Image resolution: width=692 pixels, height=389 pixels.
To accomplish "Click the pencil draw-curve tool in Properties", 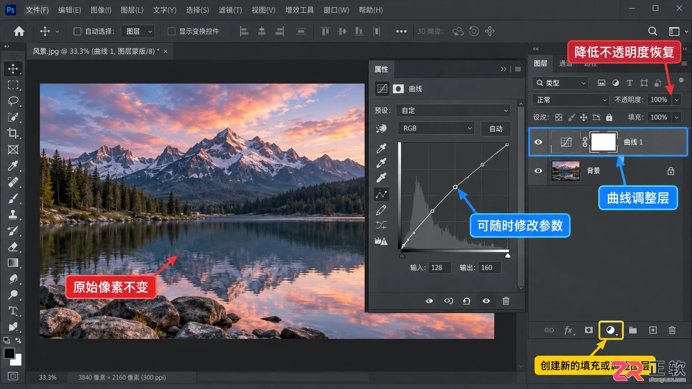I will [x=382, y=210].
